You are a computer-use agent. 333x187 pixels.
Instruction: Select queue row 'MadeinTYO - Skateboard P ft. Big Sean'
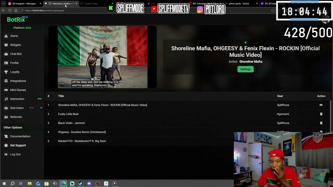[x=188, y=141]
